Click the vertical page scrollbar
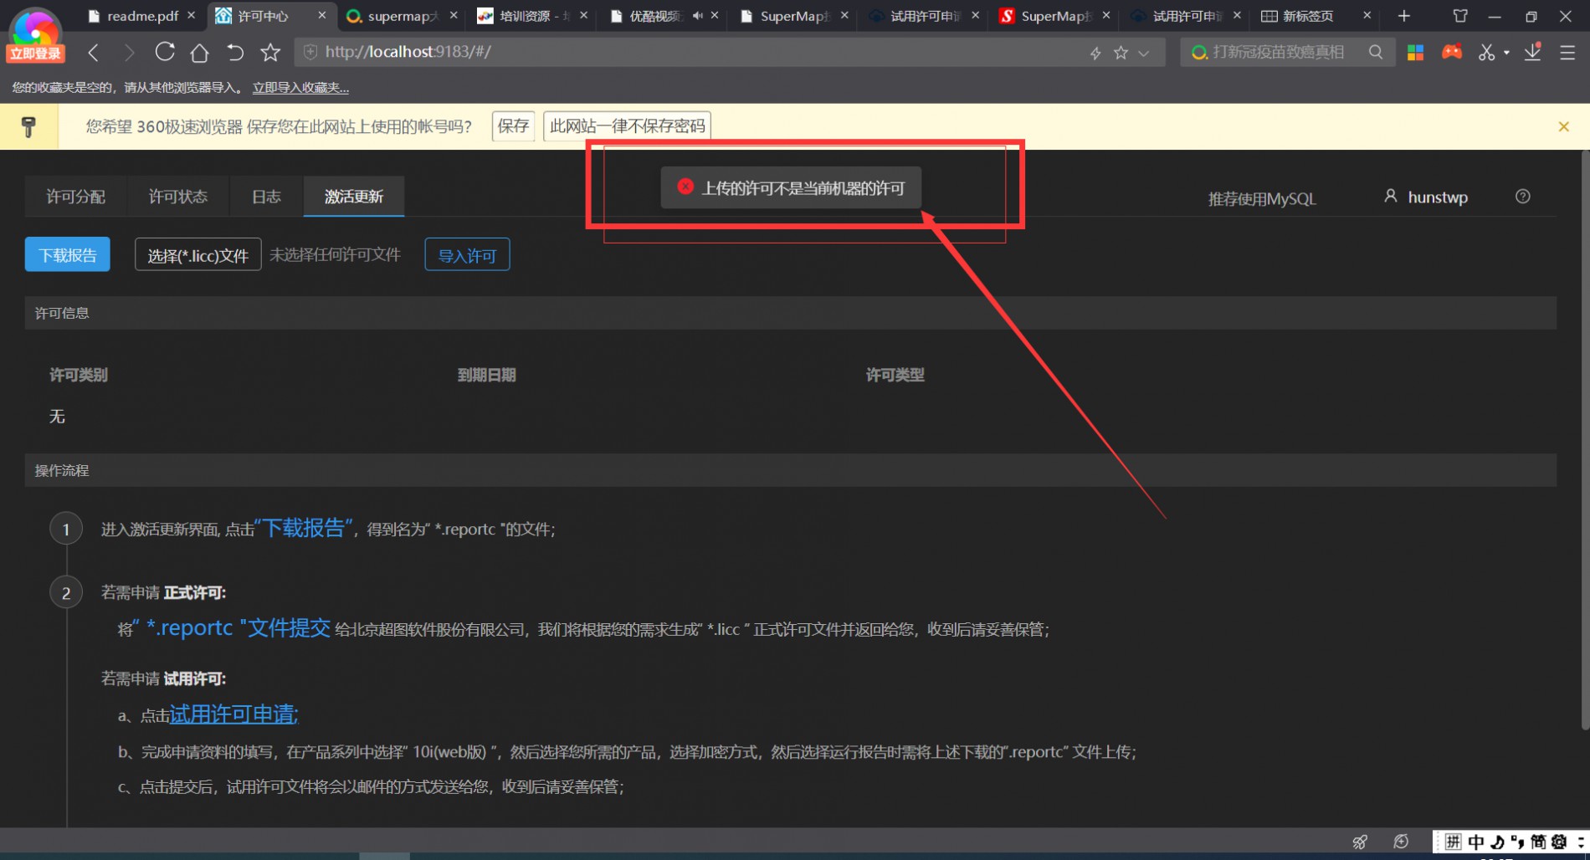 click(x=1584, y=442)
